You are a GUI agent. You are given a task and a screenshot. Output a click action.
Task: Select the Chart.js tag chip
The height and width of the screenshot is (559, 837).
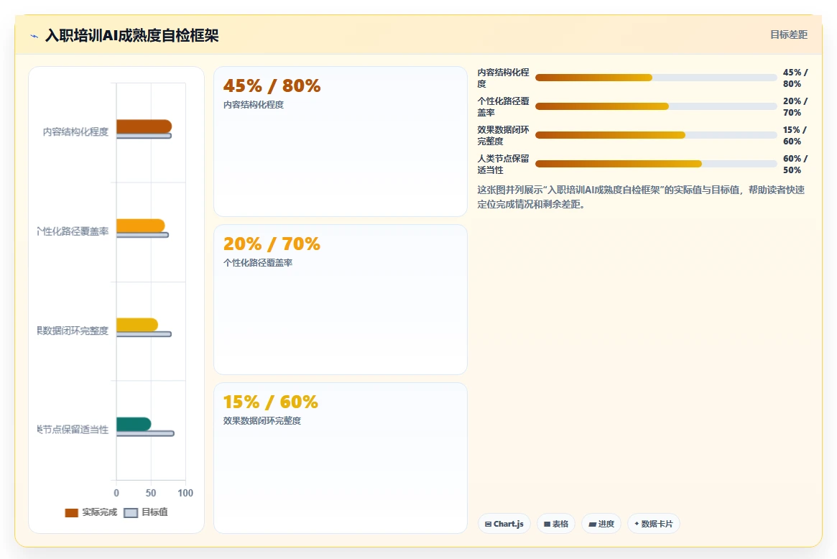coord(504,524)
